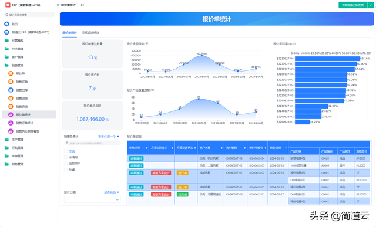Open the 报价日期 filter select box
Screen dimensions: 376x227
(92, 199)
